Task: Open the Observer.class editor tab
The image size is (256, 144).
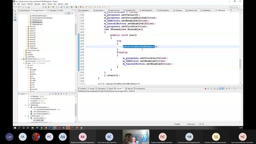Action: coord(192,10)
